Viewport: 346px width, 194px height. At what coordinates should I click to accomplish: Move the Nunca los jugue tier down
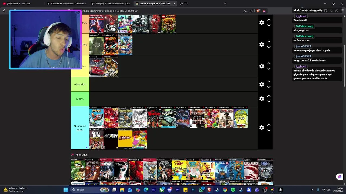(x=269, y=130)
